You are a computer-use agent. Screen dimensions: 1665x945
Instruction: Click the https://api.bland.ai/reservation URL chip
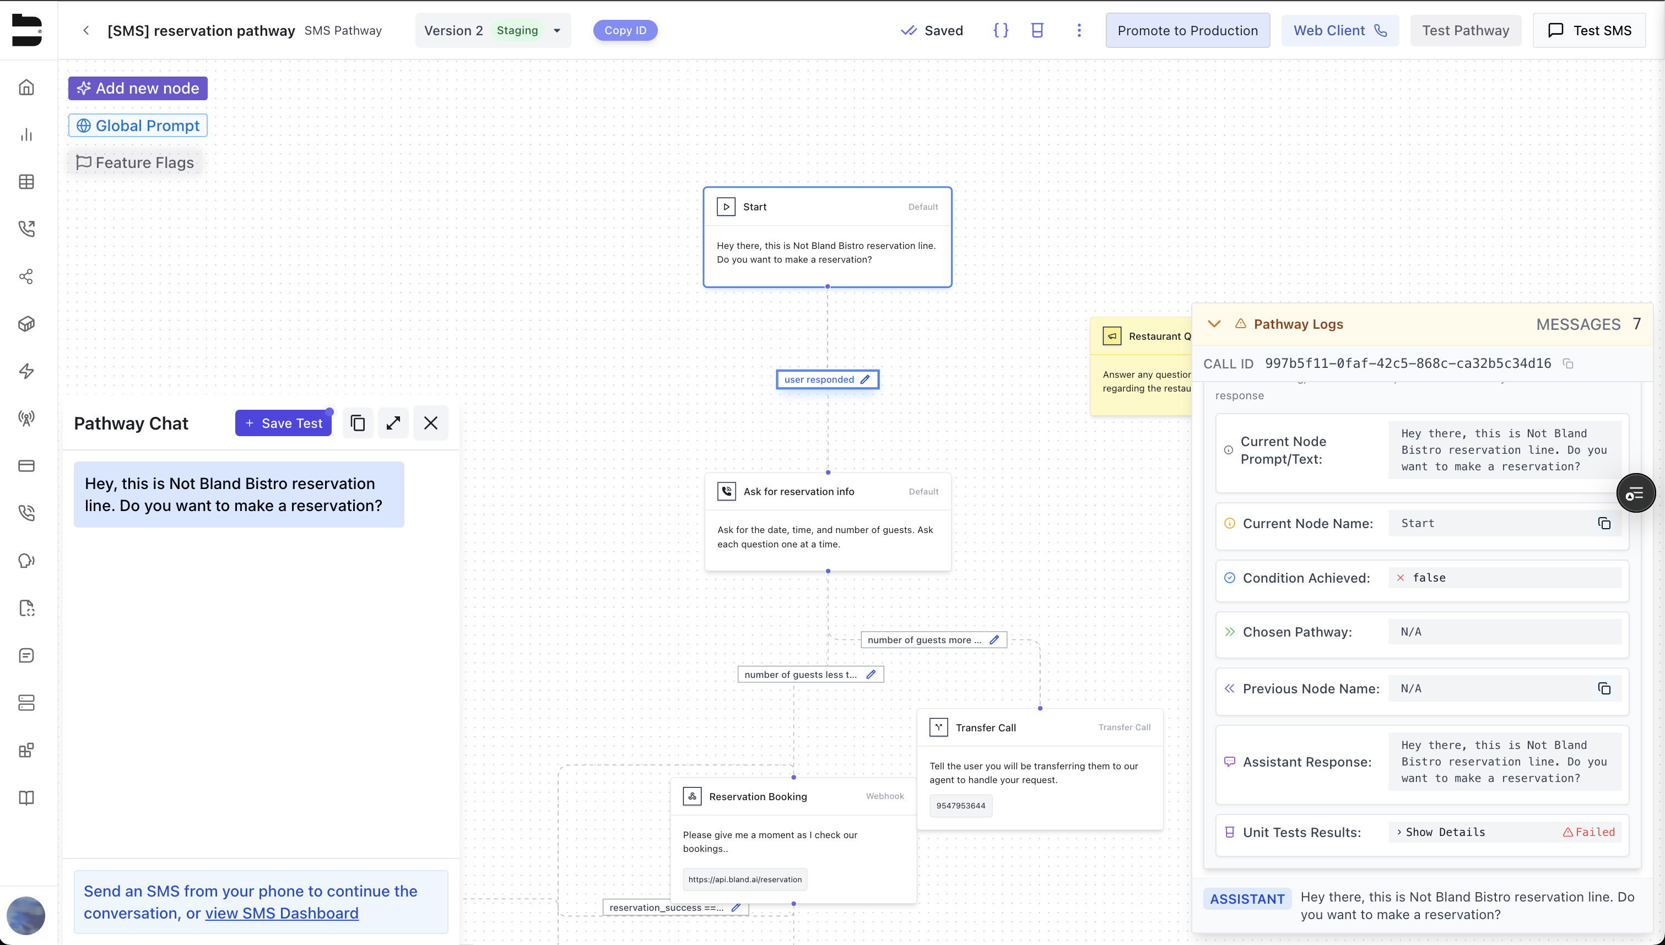745,879
